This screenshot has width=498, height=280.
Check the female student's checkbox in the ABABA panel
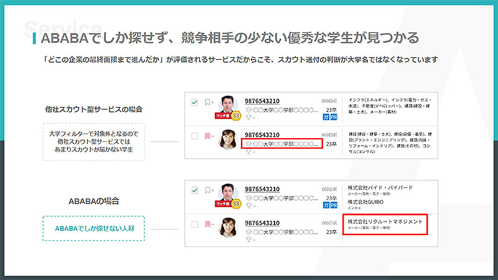click(195, 223)
